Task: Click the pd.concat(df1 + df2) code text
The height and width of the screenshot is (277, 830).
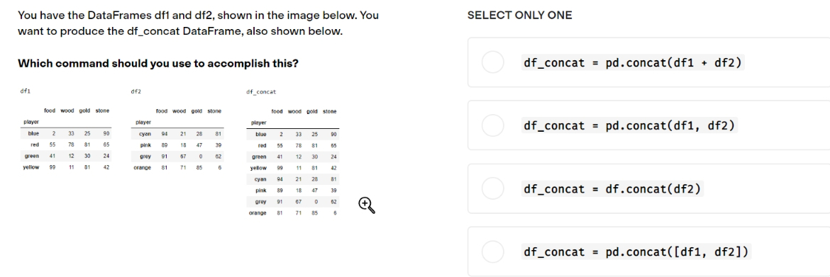Action: click(633, 63)
